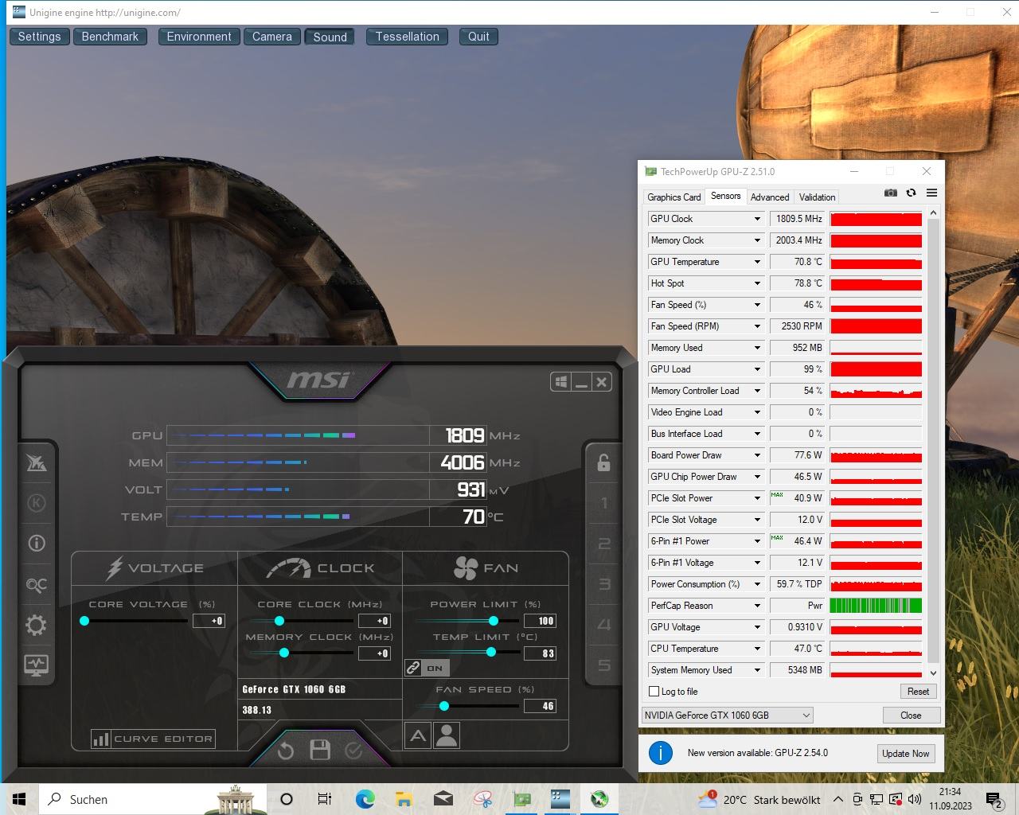This screenshot has height=815, width=1019.
Task: Toggle the Sound button in Unigine
Action: pos(330,37)
